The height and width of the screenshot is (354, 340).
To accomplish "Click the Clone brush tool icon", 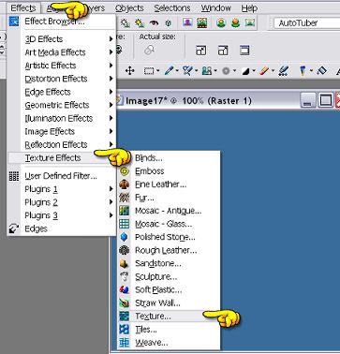I will click(207, 71).
